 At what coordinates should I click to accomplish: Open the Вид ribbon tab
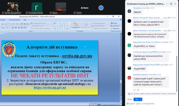[x=25, y=19]
